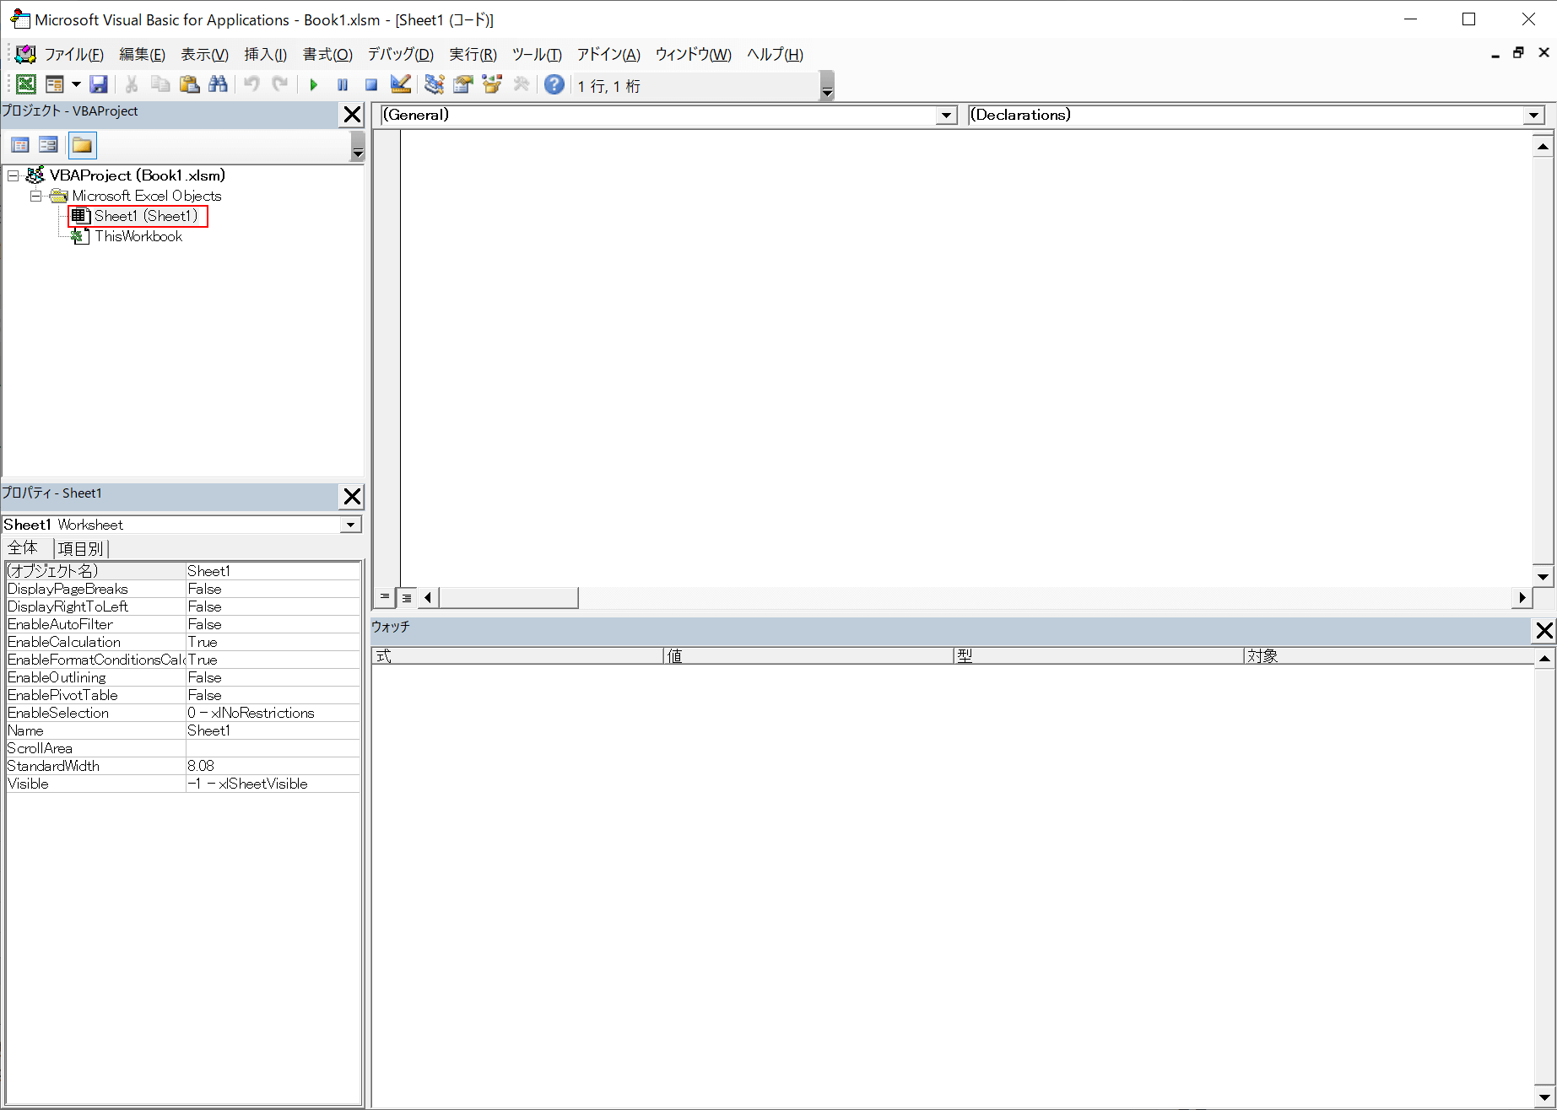Collapse the Microsoft Excel Objects folder

35,196
